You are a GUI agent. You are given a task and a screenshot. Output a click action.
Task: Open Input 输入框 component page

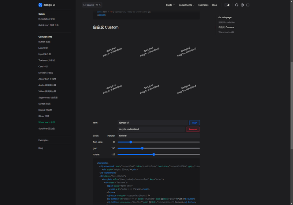[44, 54]
